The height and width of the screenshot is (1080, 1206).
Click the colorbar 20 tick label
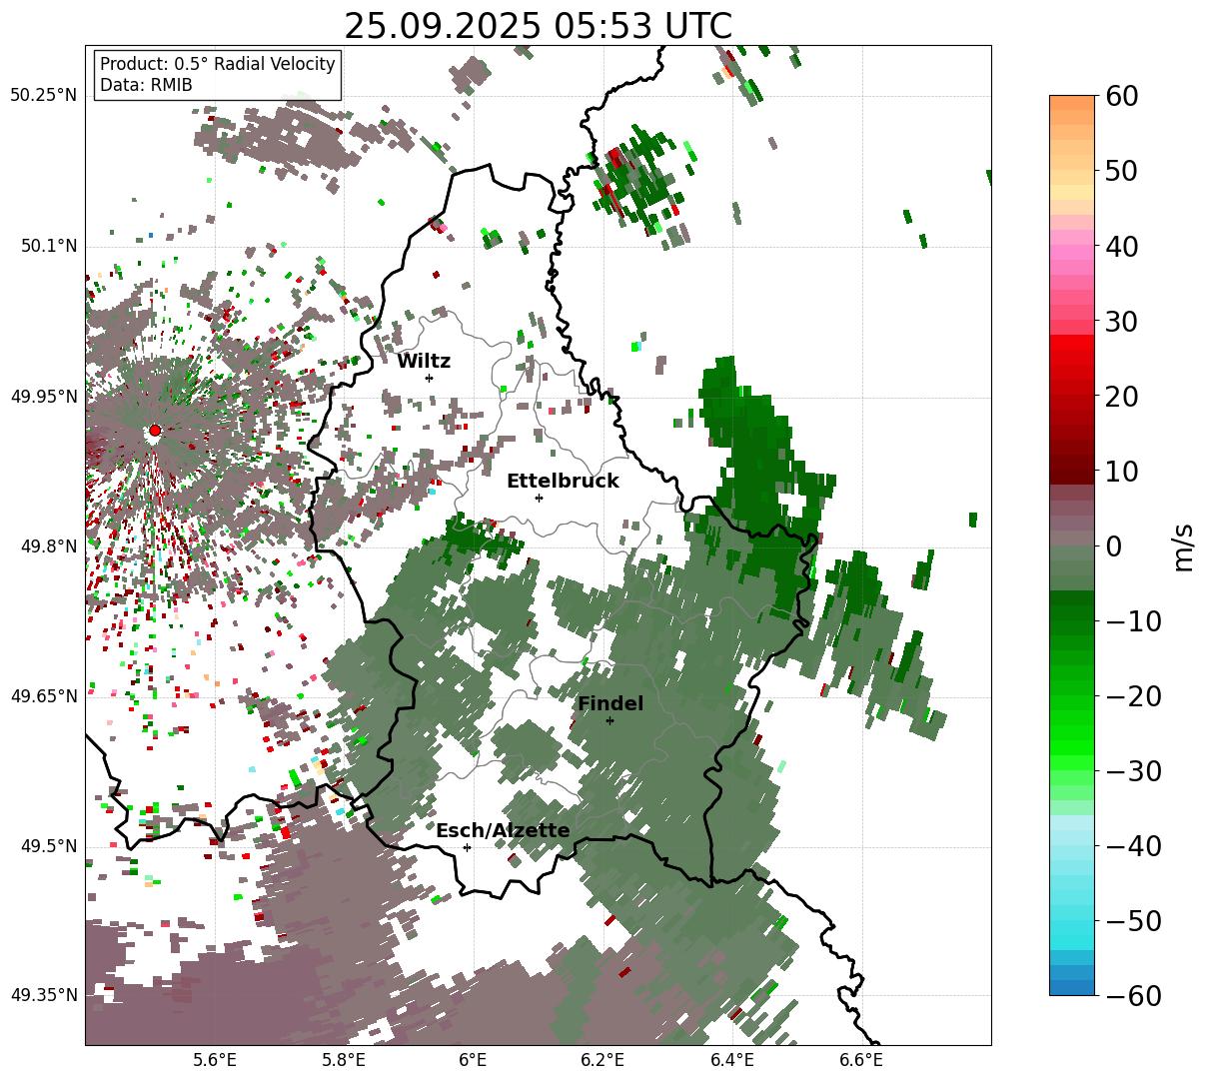point(1121,397)
